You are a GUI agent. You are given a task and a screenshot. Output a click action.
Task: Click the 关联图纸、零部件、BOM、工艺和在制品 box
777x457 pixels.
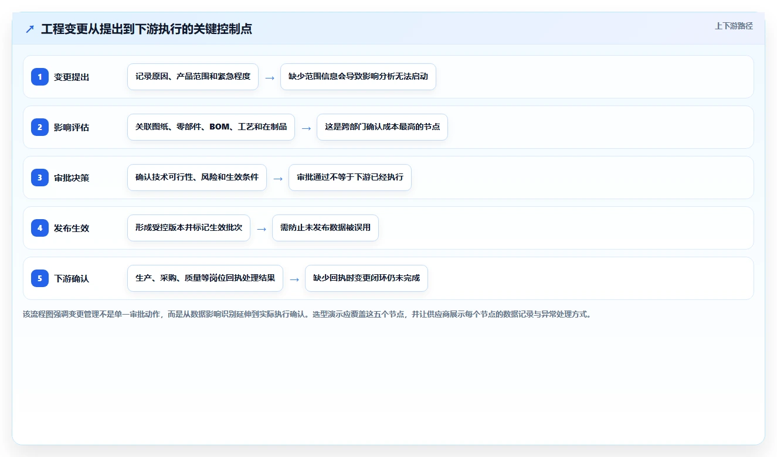click(x=211, y=127)
